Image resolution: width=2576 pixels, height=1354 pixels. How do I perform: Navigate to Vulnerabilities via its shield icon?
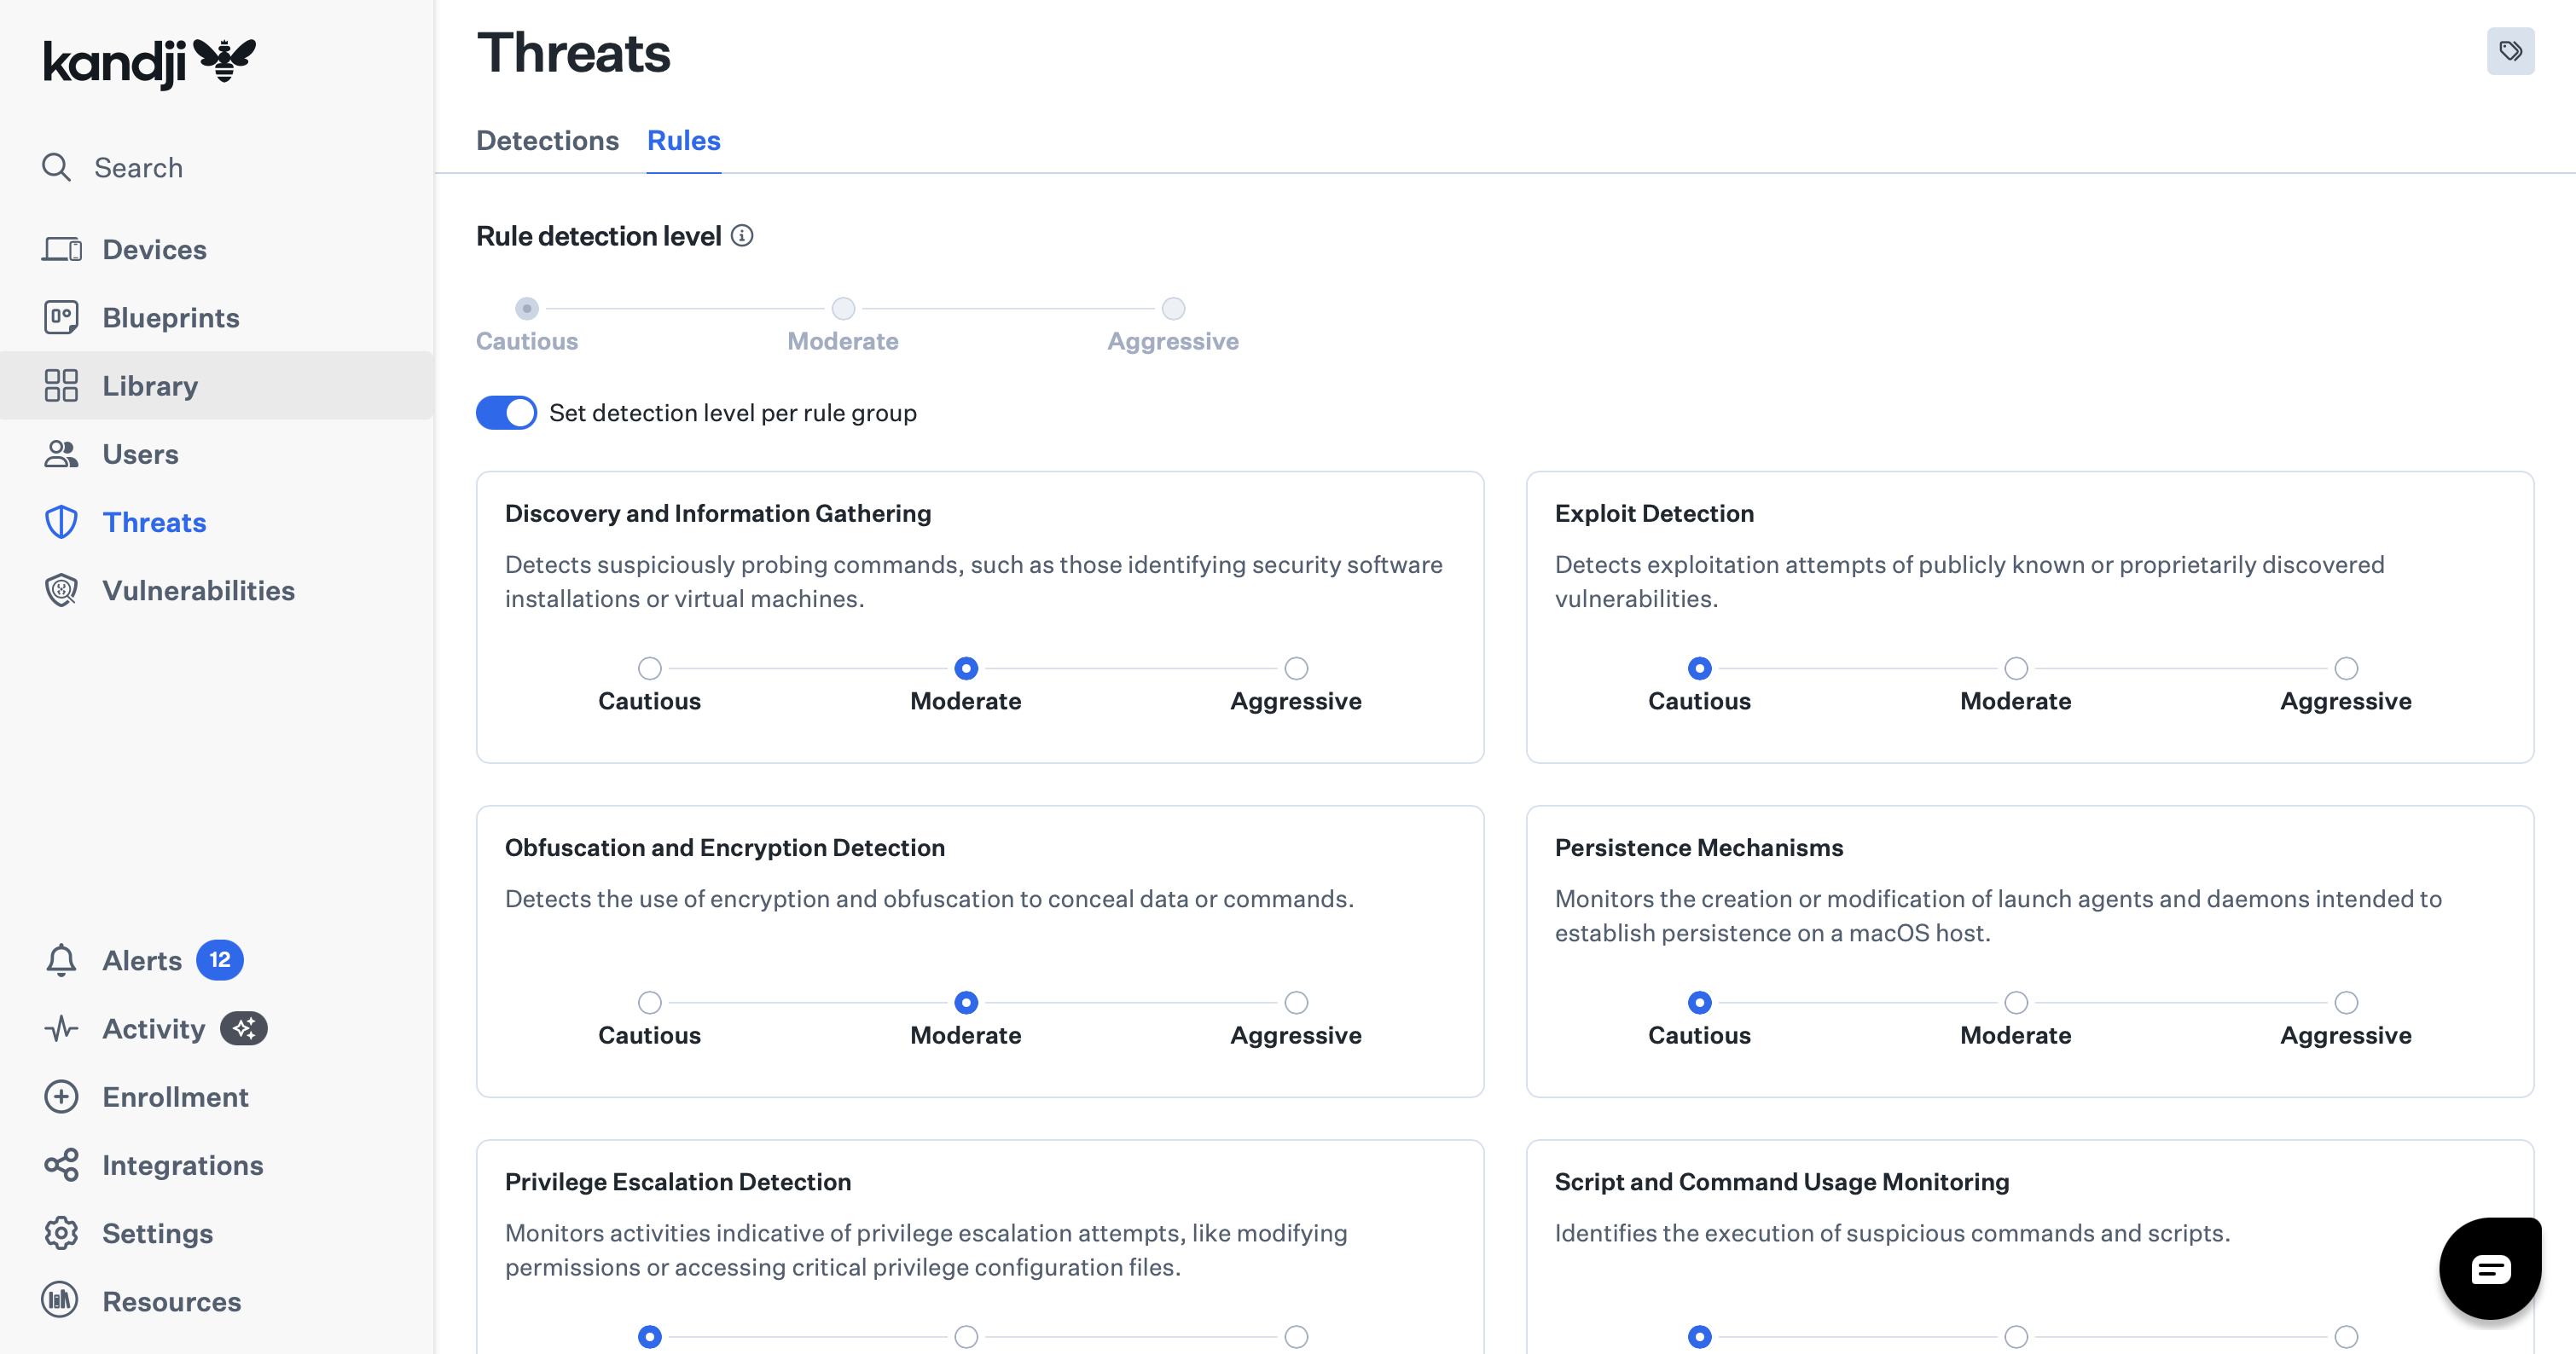click(61, 589)
